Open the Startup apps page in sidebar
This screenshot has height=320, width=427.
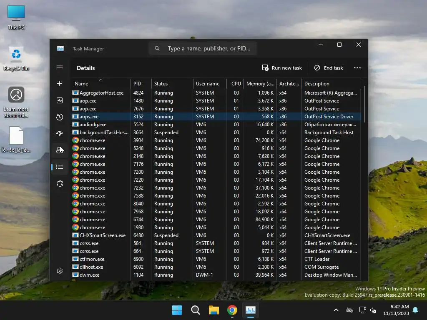click(60, 133)
